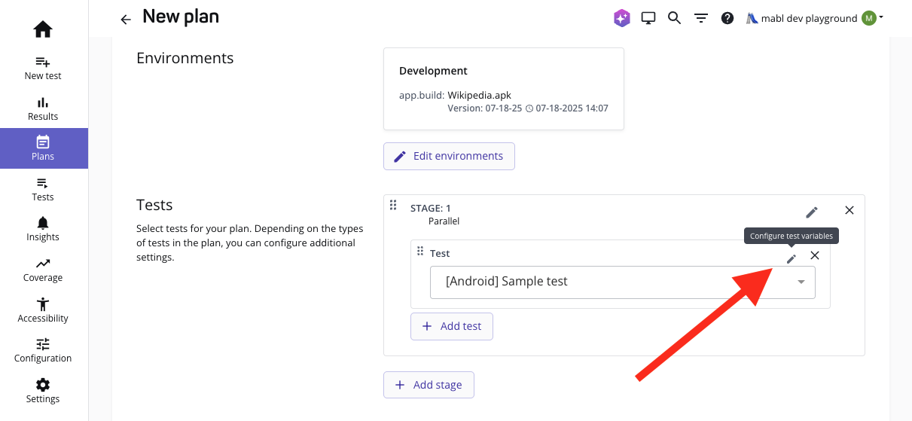Click the pencil to configure test variables
The image size is (912, 421).
click(792, 258)
